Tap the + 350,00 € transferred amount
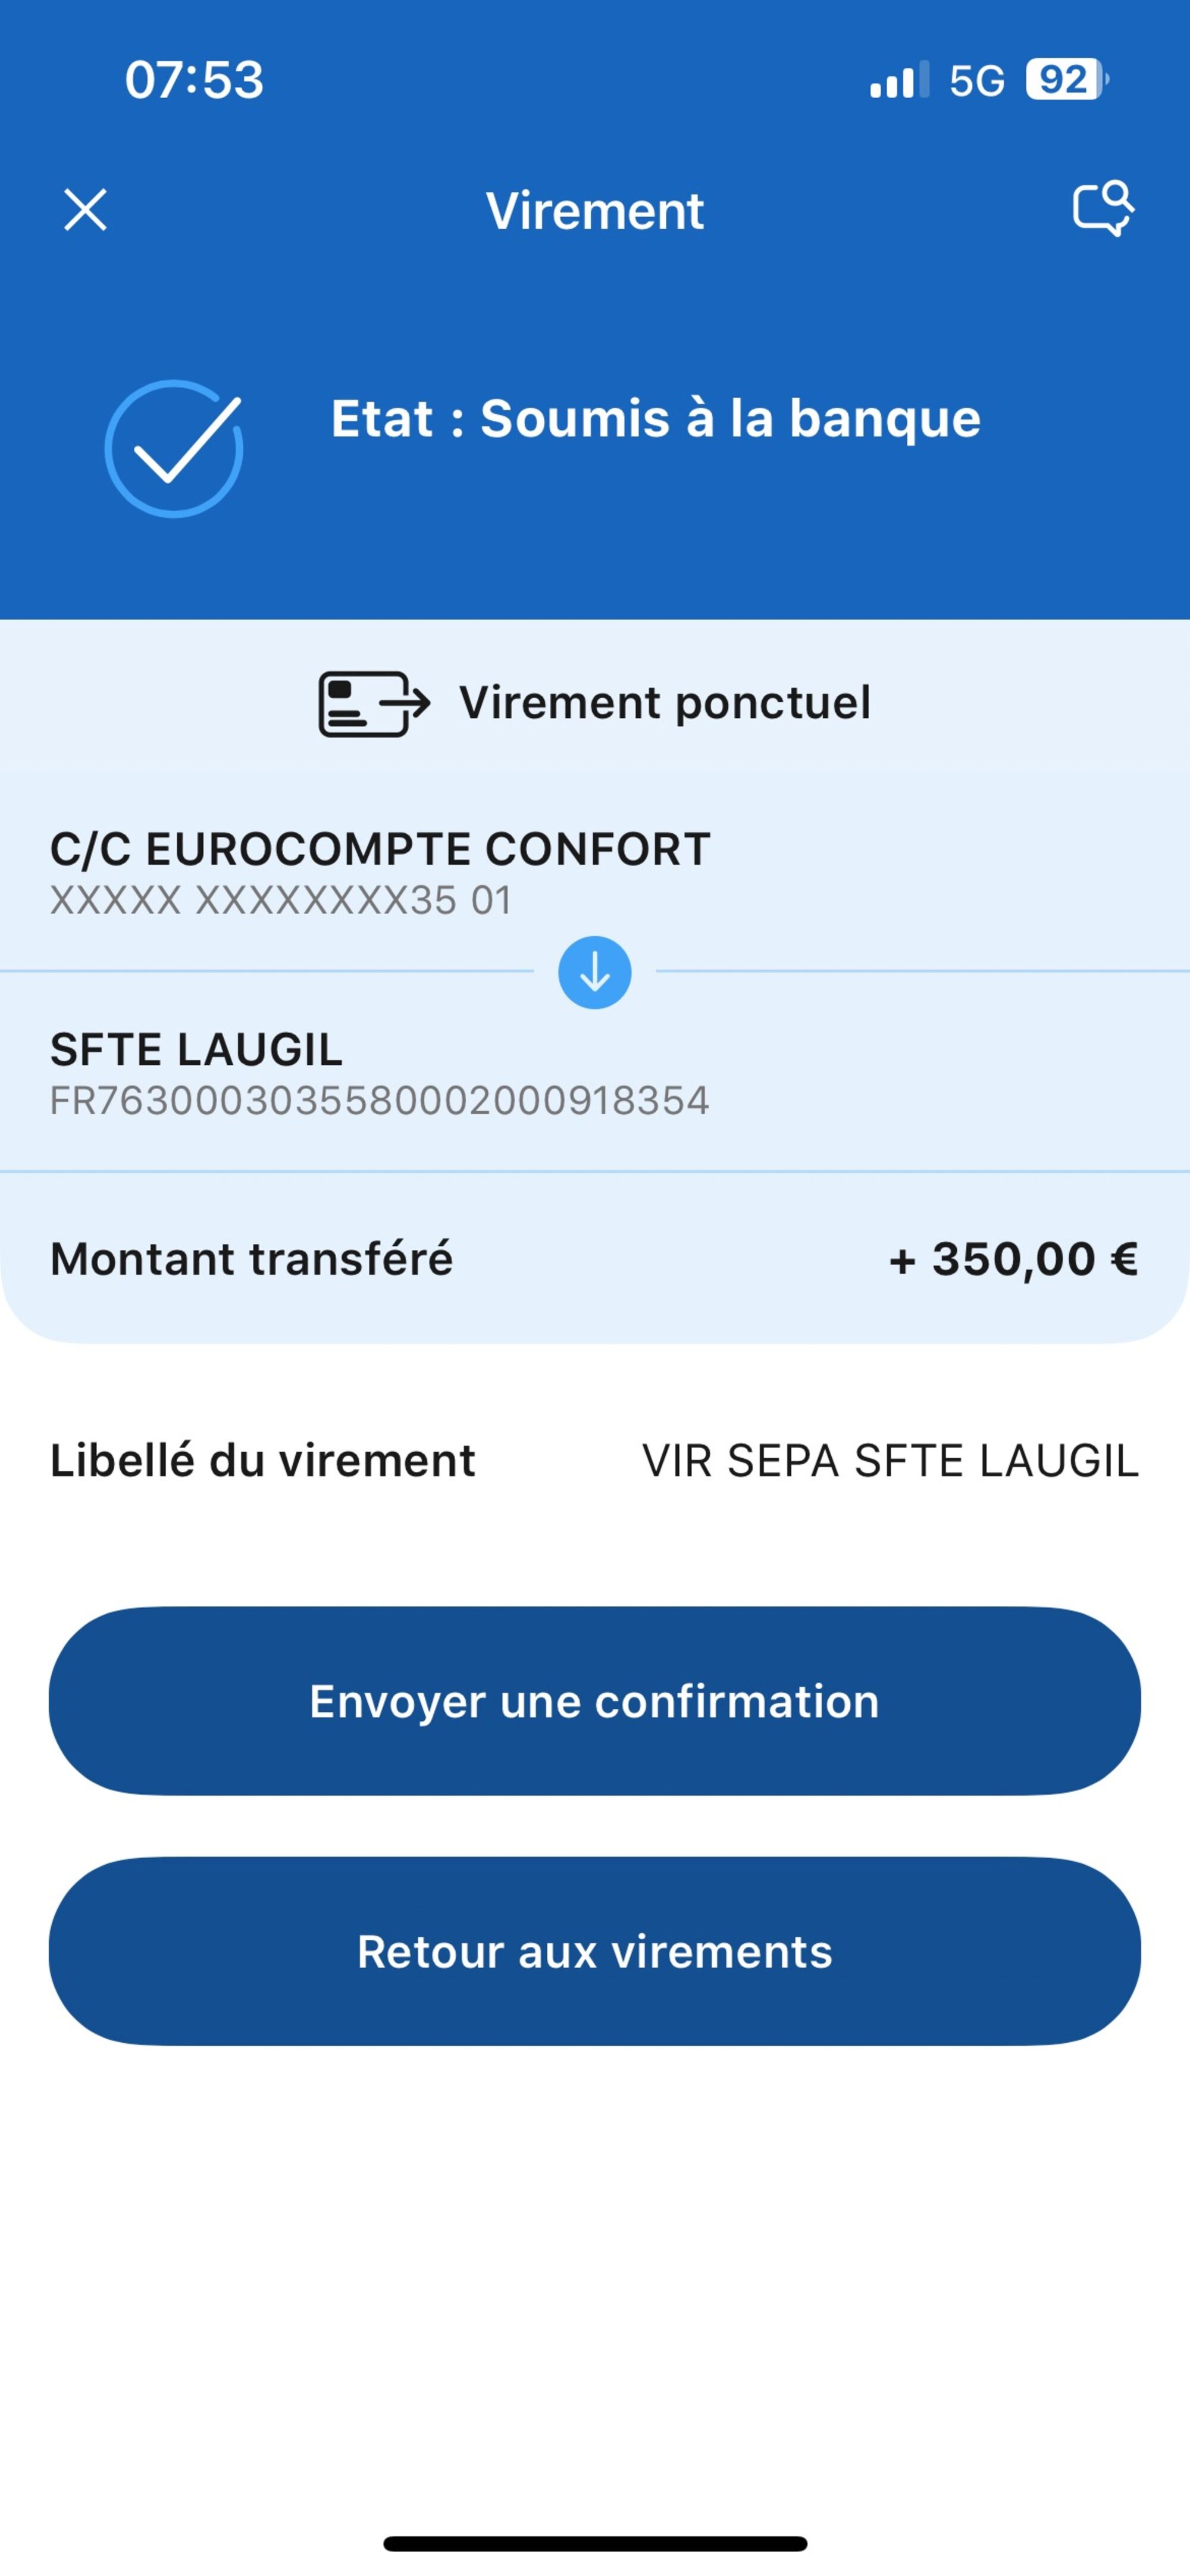 [x=1013, y=1259]
